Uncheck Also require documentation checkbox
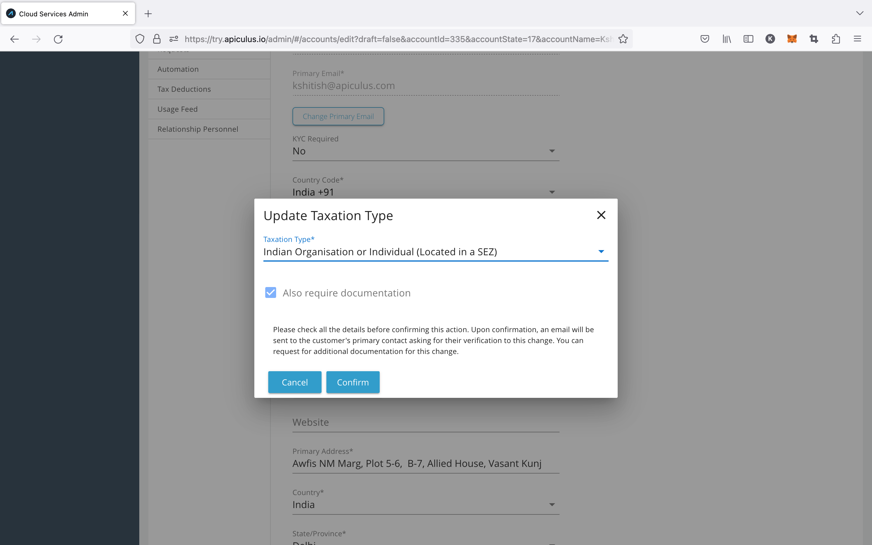The height and width of the screenshot is (545, 872). point(271,293)
